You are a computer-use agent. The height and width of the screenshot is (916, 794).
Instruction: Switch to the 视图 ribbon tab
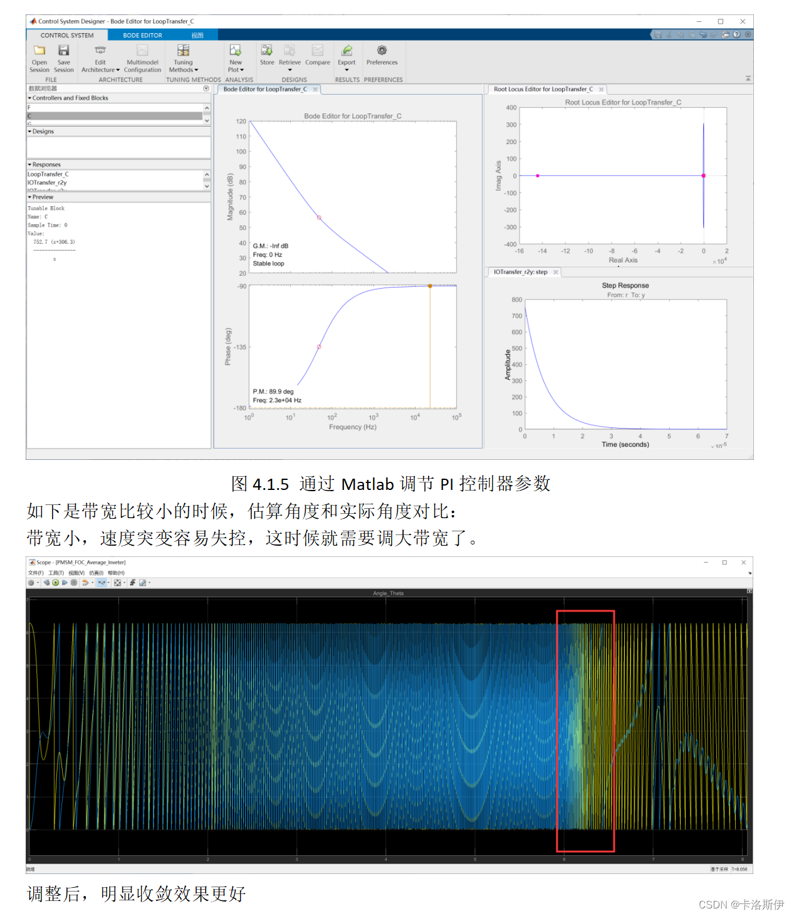click(197, 36)
